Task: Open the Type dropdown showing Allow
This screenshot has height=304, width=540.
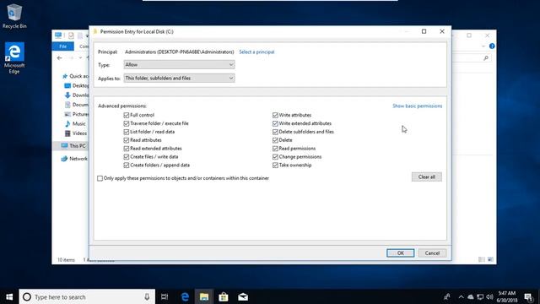Action: point(179,64)
